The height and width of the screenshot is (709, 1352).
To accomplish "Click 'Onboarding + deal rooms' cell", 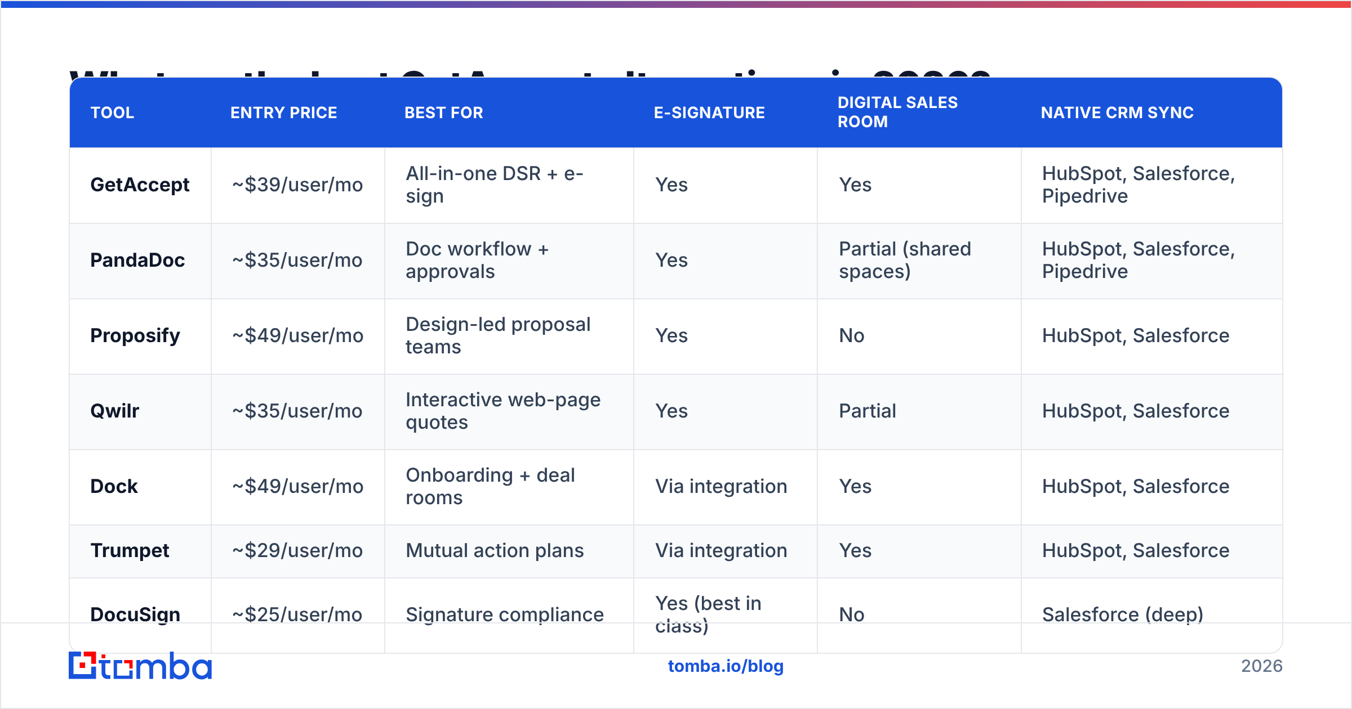I will 509,487.
